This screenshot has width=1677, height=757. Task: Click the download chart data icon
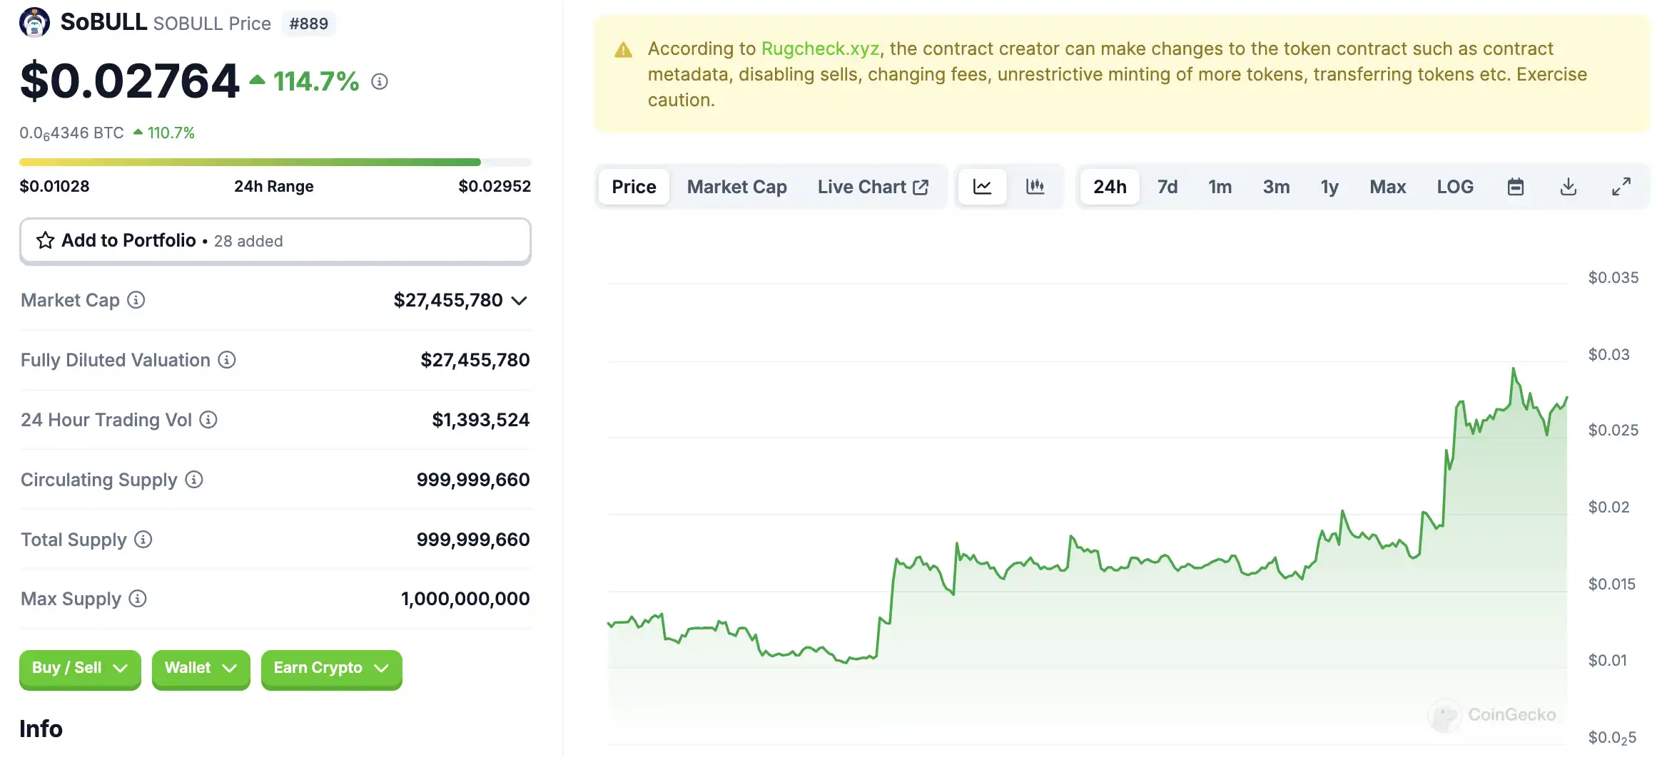[1568, 187]
